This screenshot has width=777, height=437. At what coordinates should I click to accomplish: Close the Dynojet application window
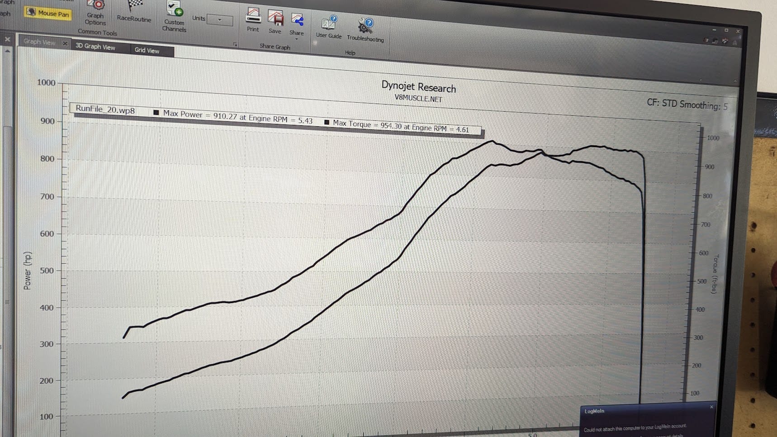738,31
